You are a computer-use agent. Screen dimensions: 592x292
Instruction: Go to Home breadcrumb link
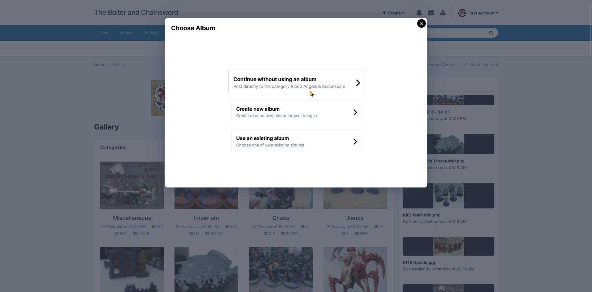[x=100, y=65]
